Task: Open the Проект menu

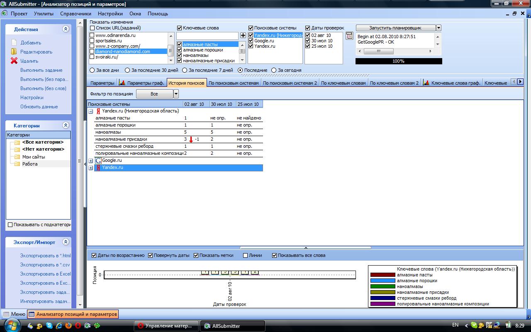Action: tap(19, 14)
